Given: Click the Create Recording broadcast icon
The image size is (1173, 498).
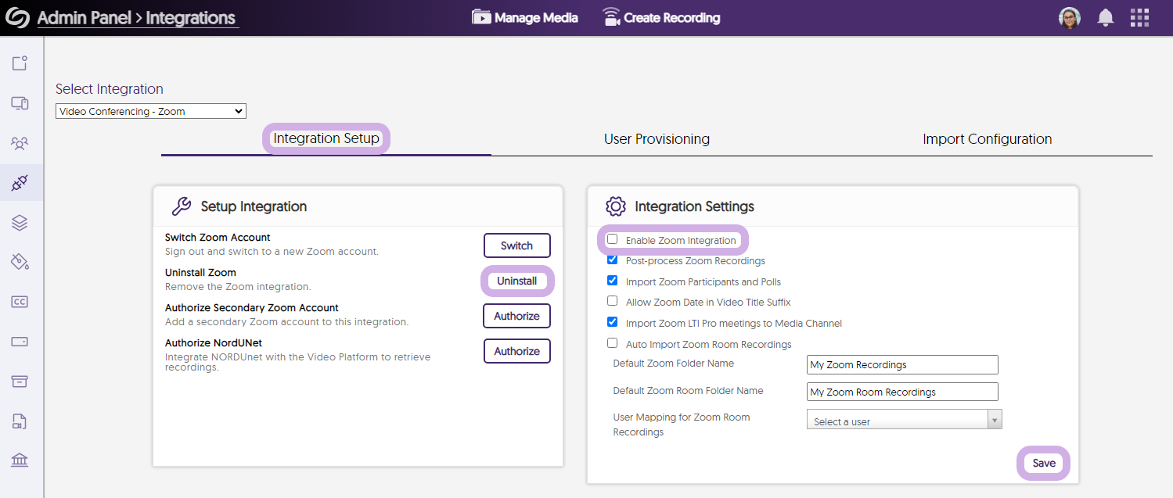Looking at the screenshot, I should pos(611,17).
